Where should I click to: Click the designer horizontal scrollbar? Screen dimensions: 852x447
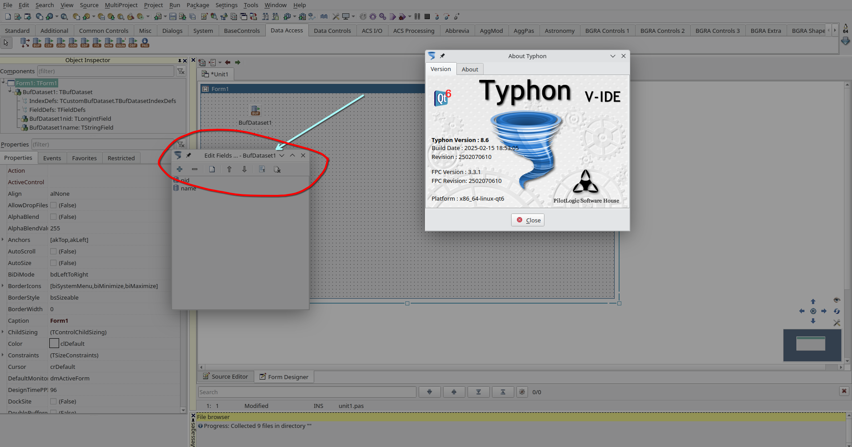click(521, 367)
